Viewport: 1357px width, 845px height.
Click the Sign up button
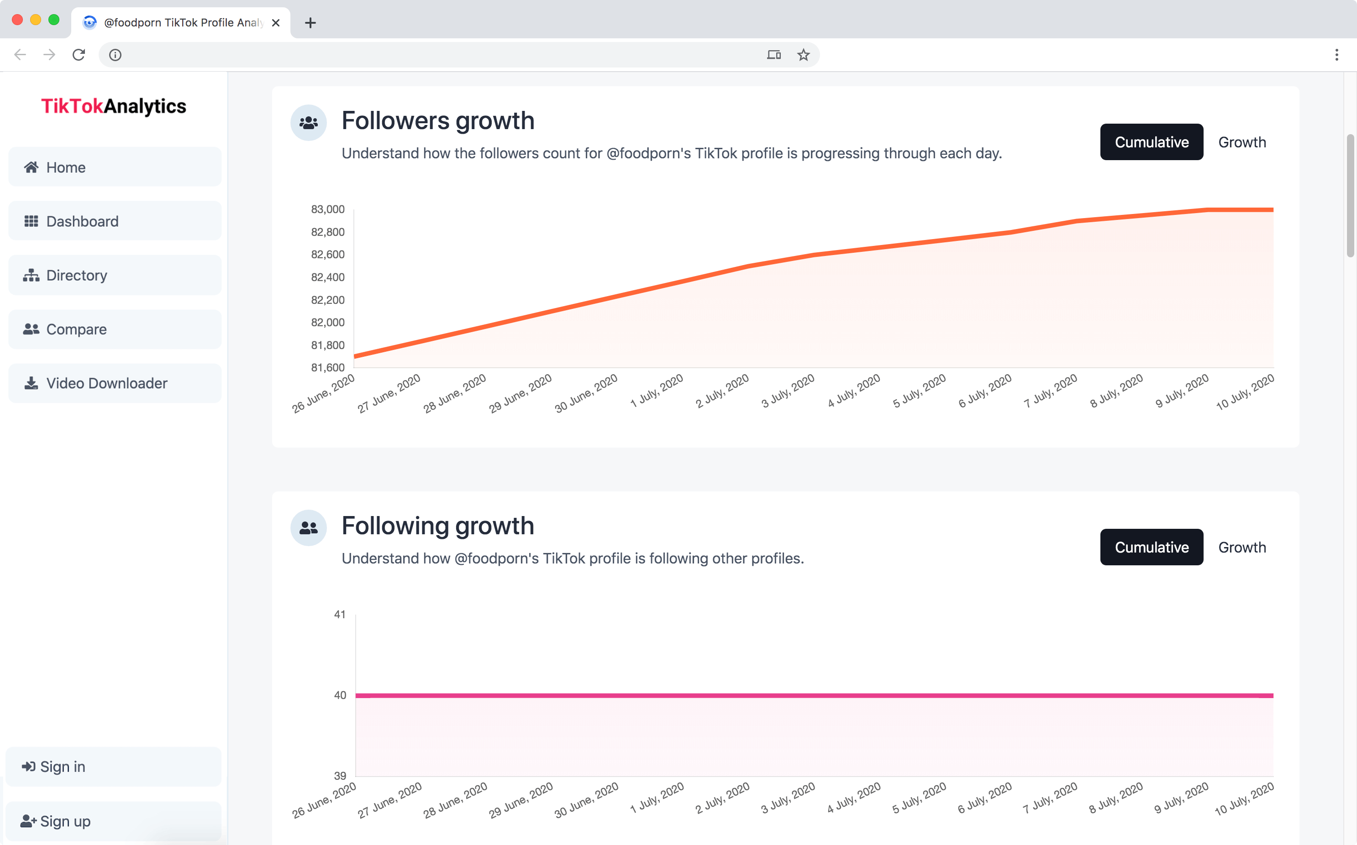[114, 821]
